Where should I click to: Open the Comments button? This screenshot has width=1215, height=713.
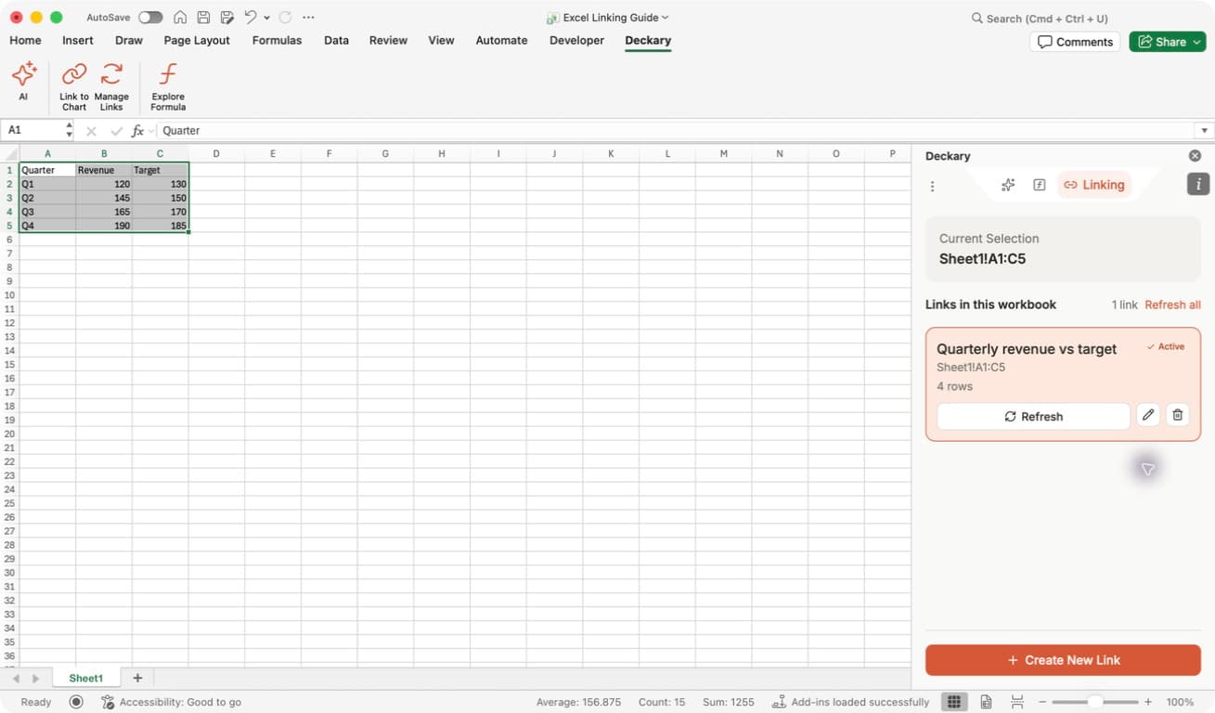point(1075,42)
